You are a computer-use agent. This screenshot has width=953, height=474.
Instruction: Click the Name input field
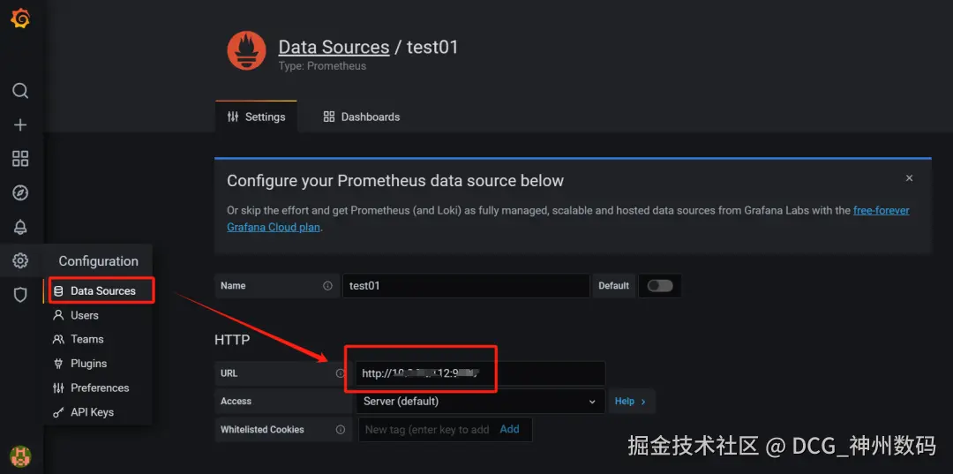(465, 286)
